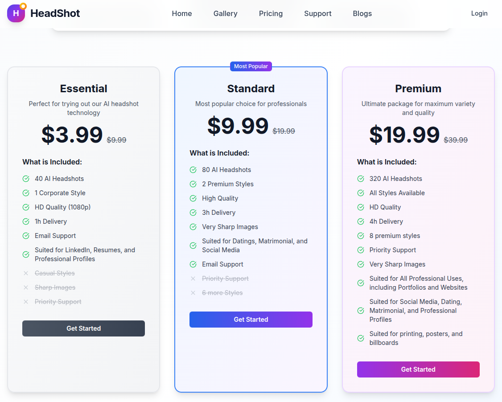Choose the Standard plan's Get Started button
The width and height of the screenshot is (502, 402).
click(251, 320)
